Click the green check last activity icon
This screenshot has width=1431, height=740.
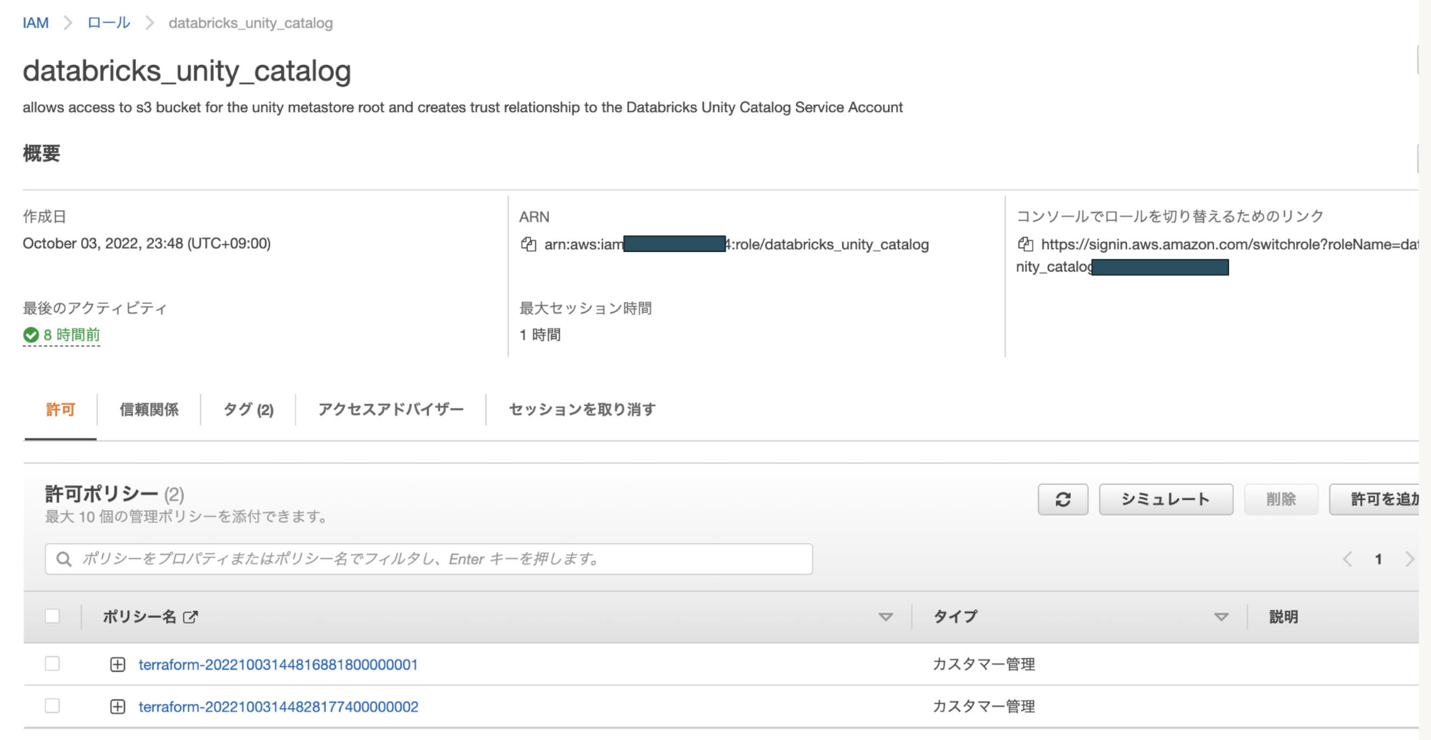pos(31,335)
